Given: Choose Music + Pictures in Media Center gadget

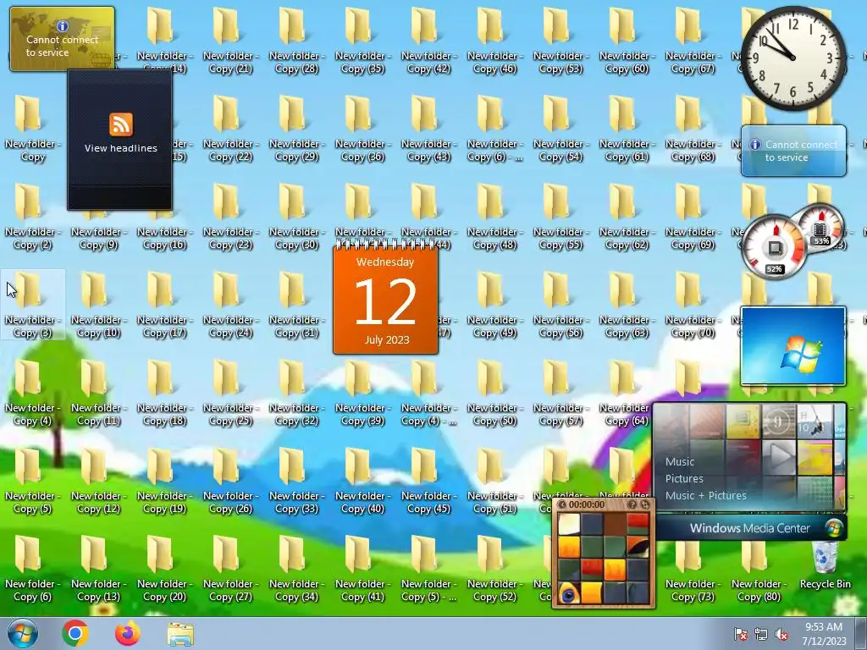Looking at the screenshot, I should 705,496.
